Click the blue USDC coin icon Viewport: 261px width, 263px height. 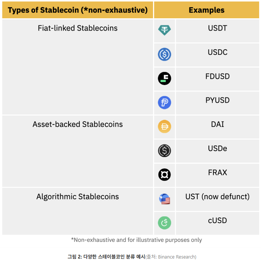tap(165, 54)
